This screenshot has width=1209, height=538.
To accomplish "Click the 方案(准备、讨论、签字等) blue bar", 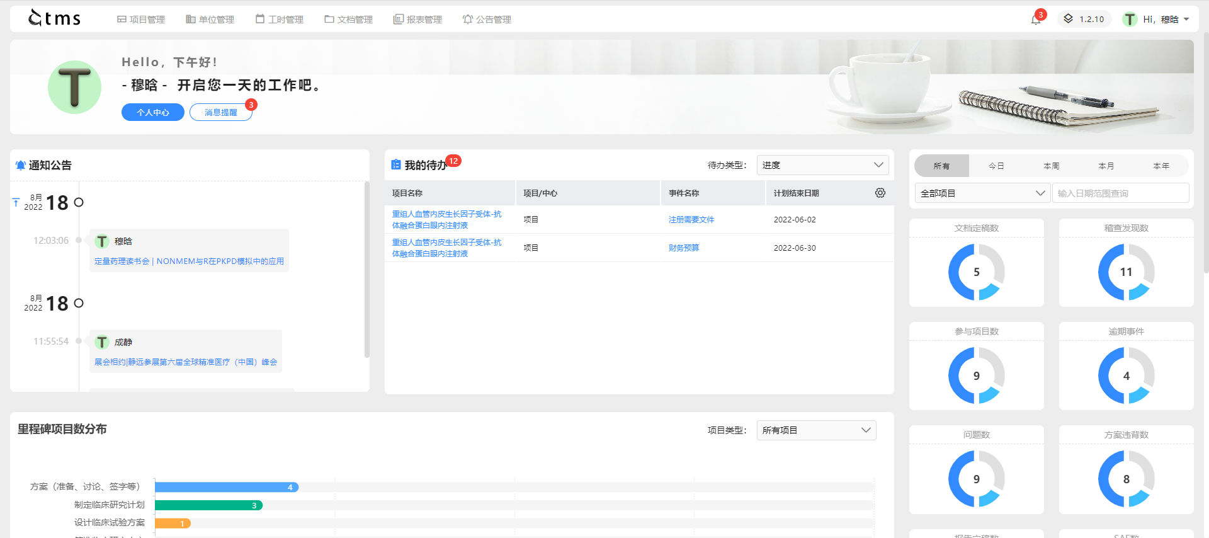I will 227,487.
